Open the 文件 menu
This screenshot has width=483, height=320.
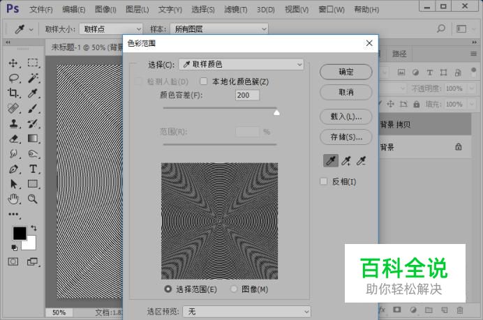pyautogui.click(x=41, y=10)
